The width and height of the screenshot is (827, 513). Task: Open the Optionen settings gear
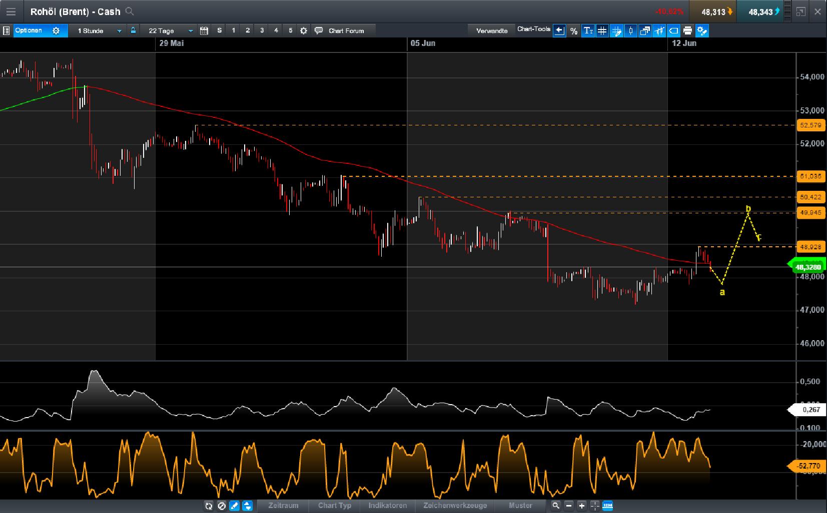(x=56, y=31)
